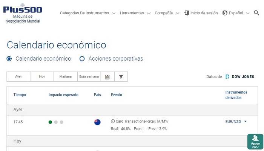Open the EUR/NZD instrument link
Image resolution: width=264 pixels, height=151 pixels.
[x=233, y=122]
